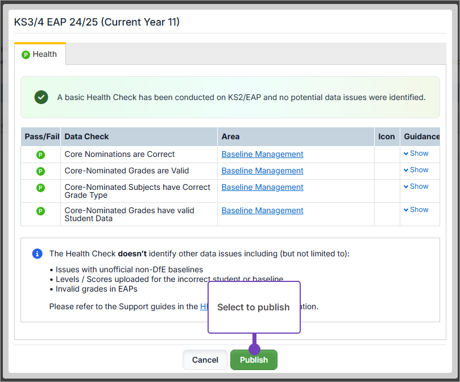Click pass icon for valid Student Data row
Image resolution: width=460 pixels, height=382 pixels.
click(40, 211)
